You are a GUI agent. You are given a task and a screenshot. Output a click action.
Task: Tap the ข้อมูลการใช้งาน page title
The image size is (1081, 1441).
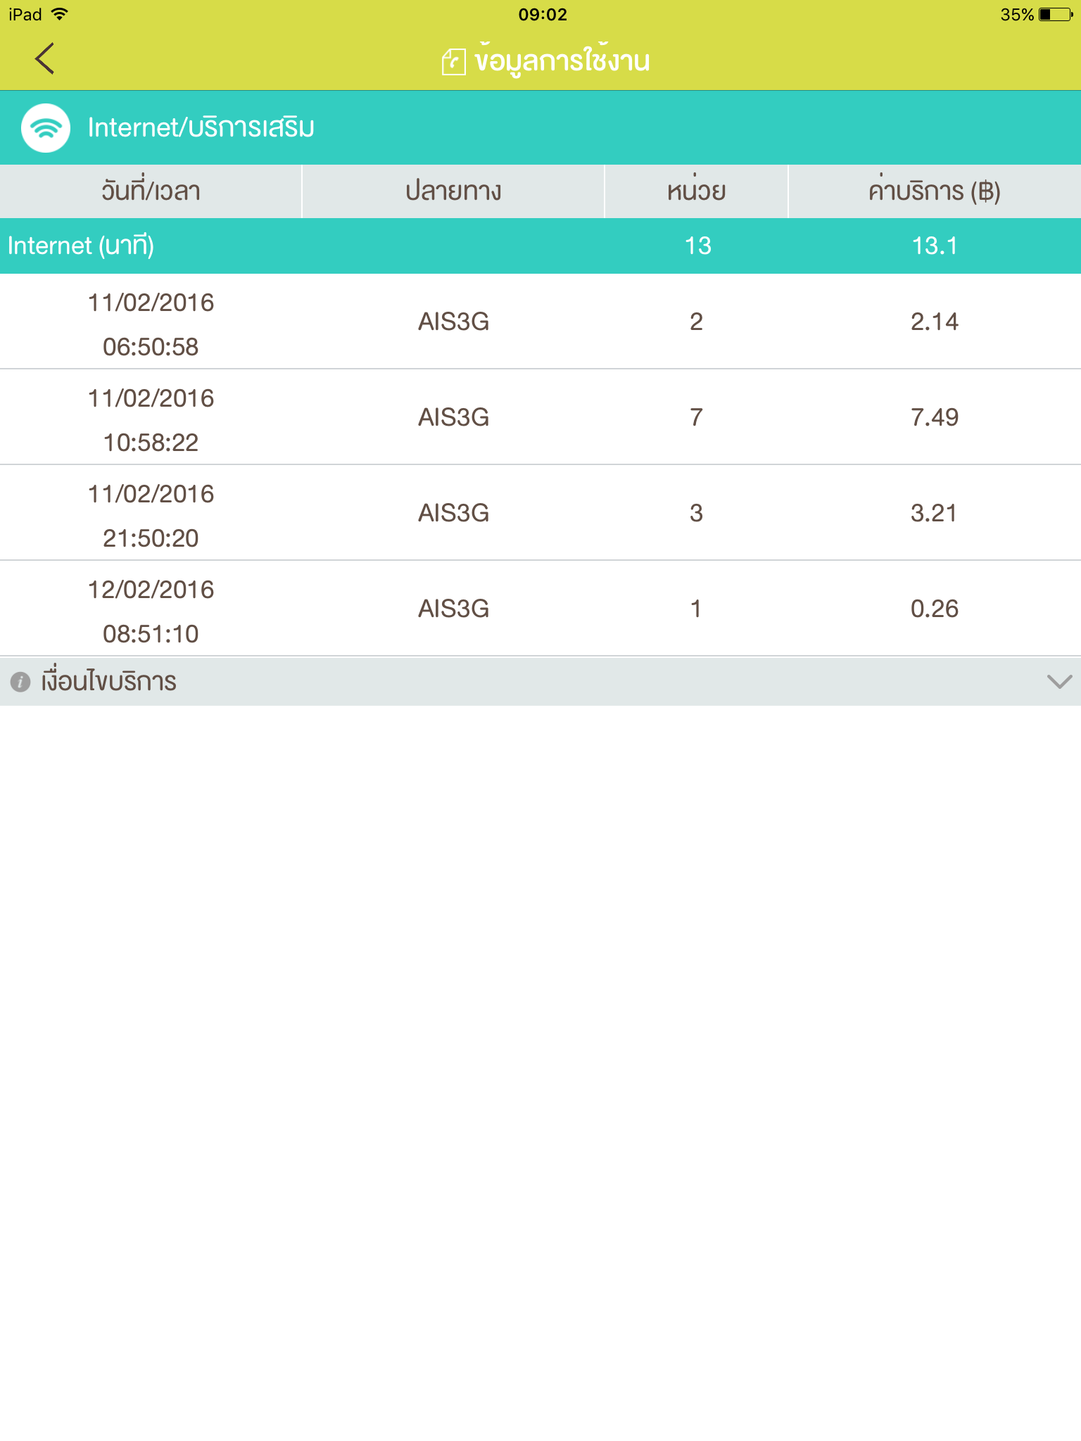point(562,60)
